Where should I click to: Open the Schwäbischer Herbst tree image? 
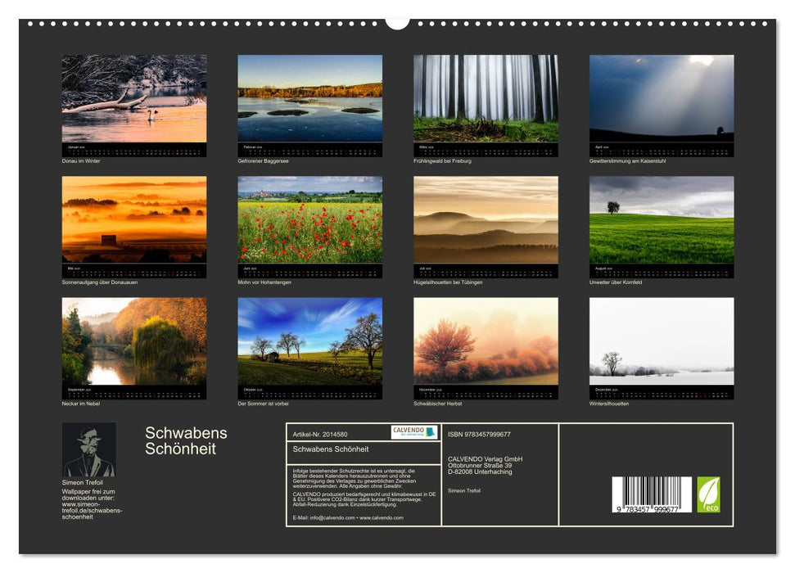click(486, 341)
